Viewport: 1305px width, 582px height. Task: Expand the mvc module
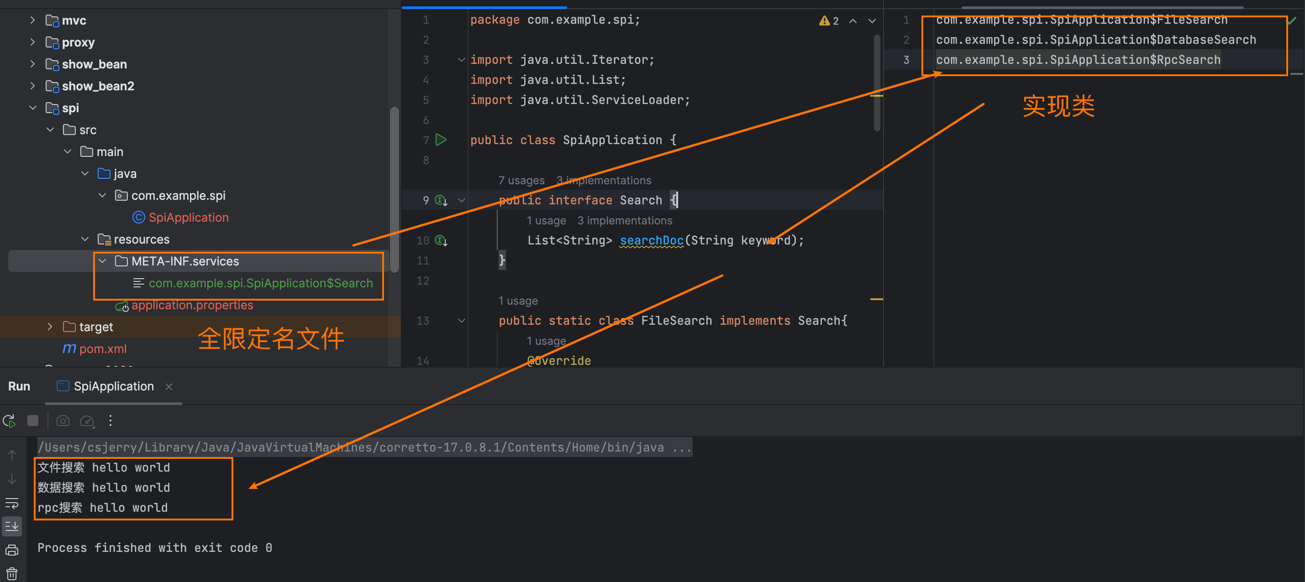[32, 20]
